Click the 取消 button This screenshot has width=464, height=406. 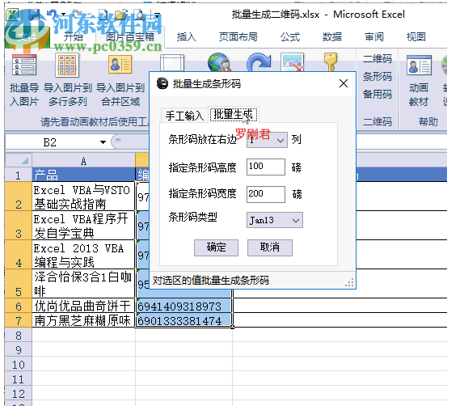(x=269, y=247)
